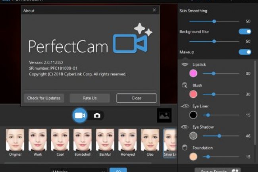Click the SR number: PFC181009-01 text
Image resolution: width=258 pixels, height=172 pixels.
(53, 68)
